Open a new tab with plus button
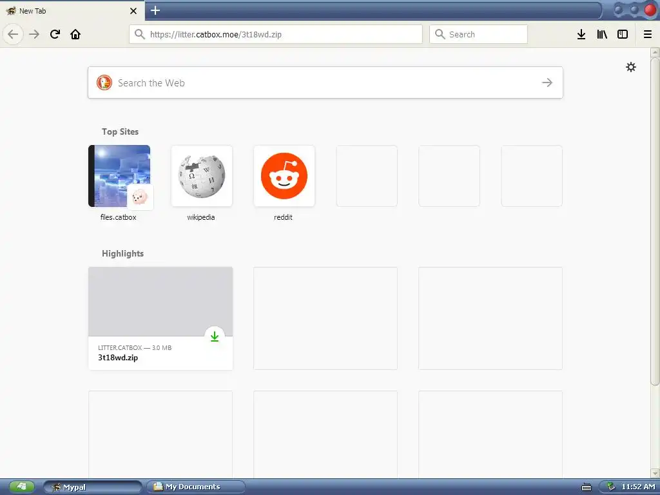Image resolution: width=660 pixels, height=495 pixels. pyautogui.click(x=155, y=10)
